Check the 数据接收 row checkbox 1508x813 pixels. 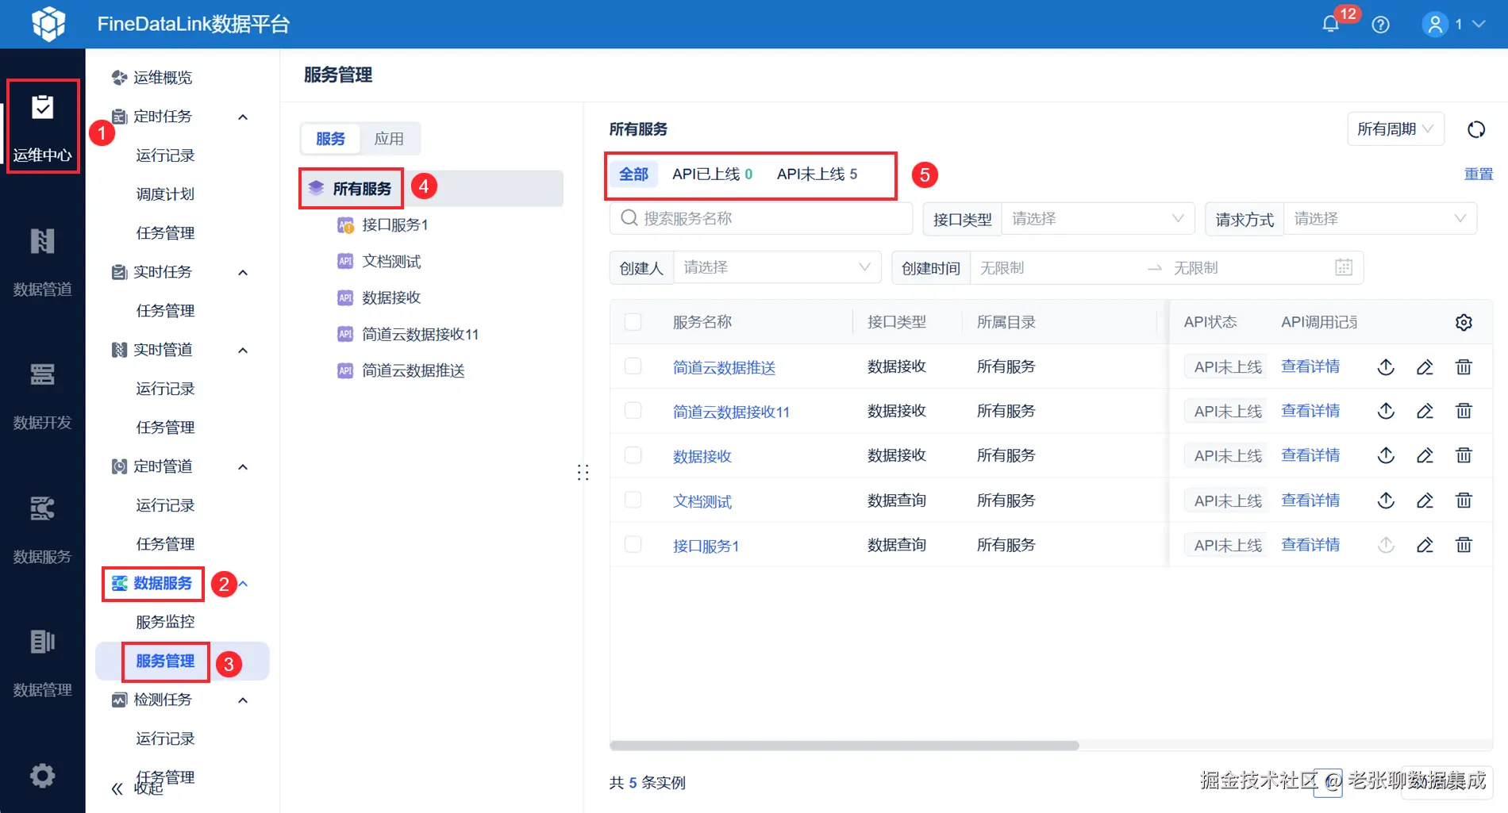click(x=633, y=455)
